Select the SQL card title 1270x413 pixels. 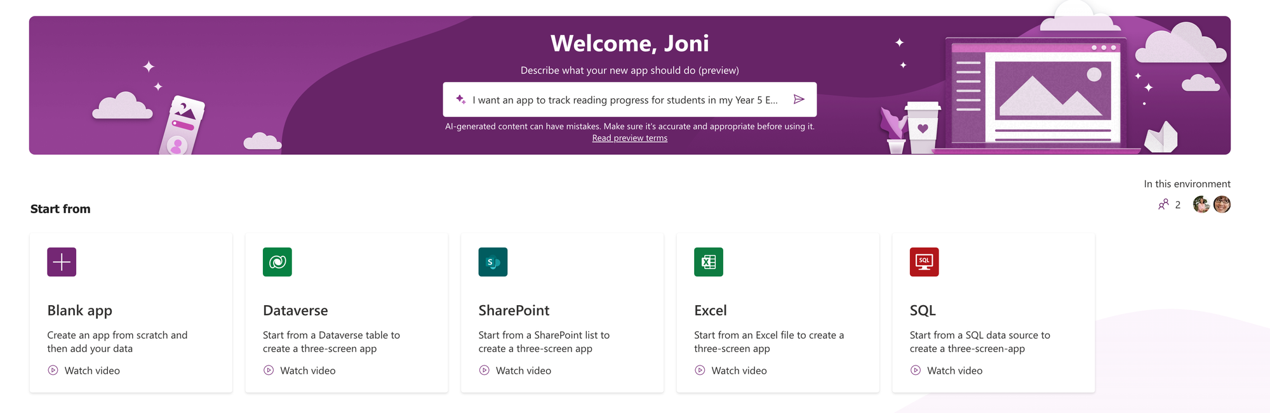923,311
